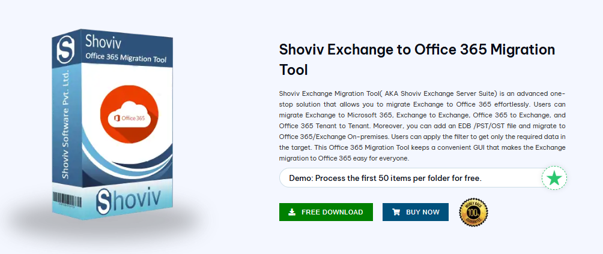The width and height of the screenshot is (603, 254).
Task: Click the green star badge icon
Action: 554,179
